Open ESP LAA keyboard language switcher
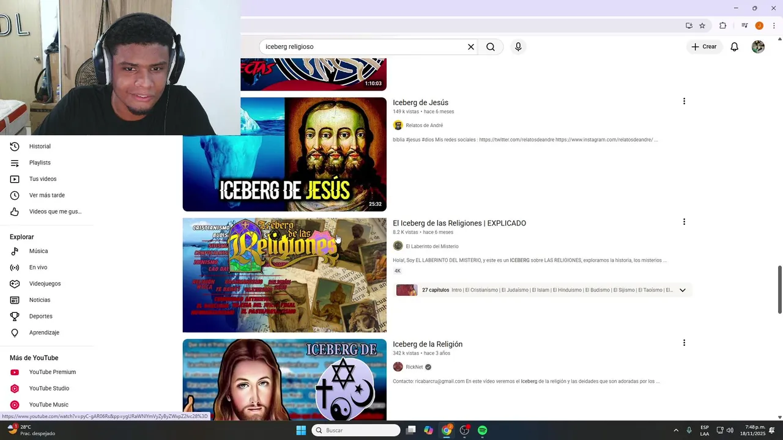This screenshot has height=440, width=783. coord(705,430)
